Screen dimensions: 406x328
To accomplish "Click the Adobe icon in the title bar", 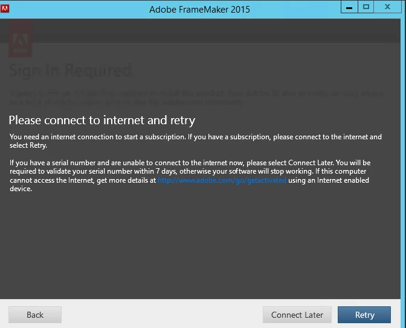I will [x=5, y=8].
